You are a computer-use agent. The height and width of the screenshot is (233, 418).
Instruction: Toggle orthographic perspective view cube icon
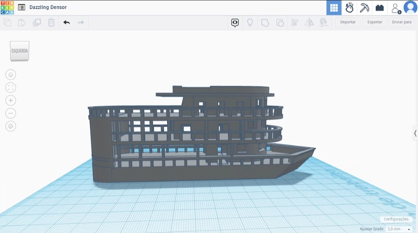point(11,126)
